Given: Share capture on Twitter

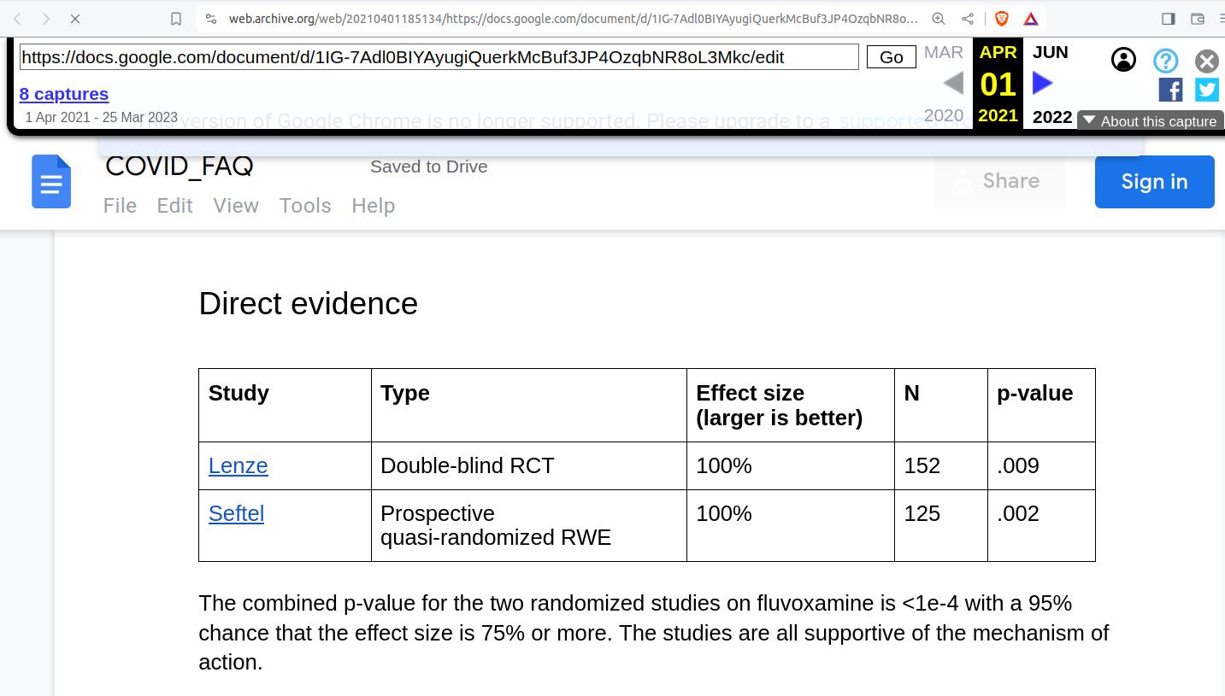Looking at the screenshot, I should pyautogui.click(x=1207, y=90).
